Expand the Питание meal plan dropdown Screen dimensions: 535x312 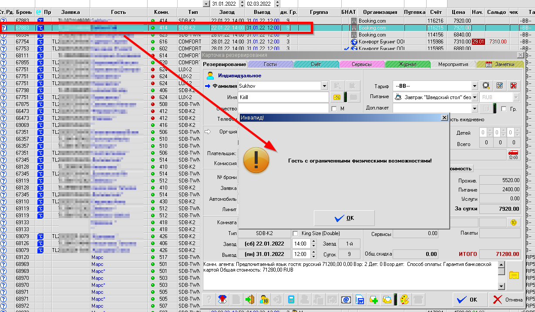pos(474,97)
